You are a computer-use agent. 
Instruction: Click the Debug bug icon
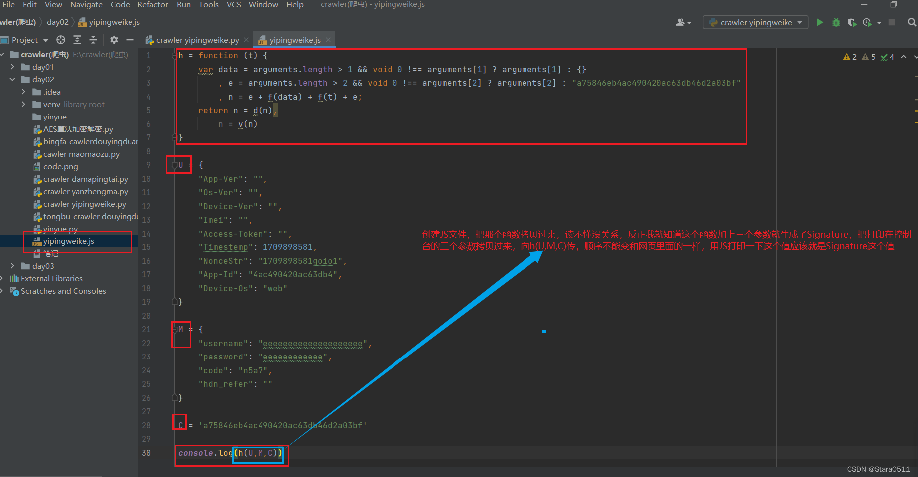(836, 22)
